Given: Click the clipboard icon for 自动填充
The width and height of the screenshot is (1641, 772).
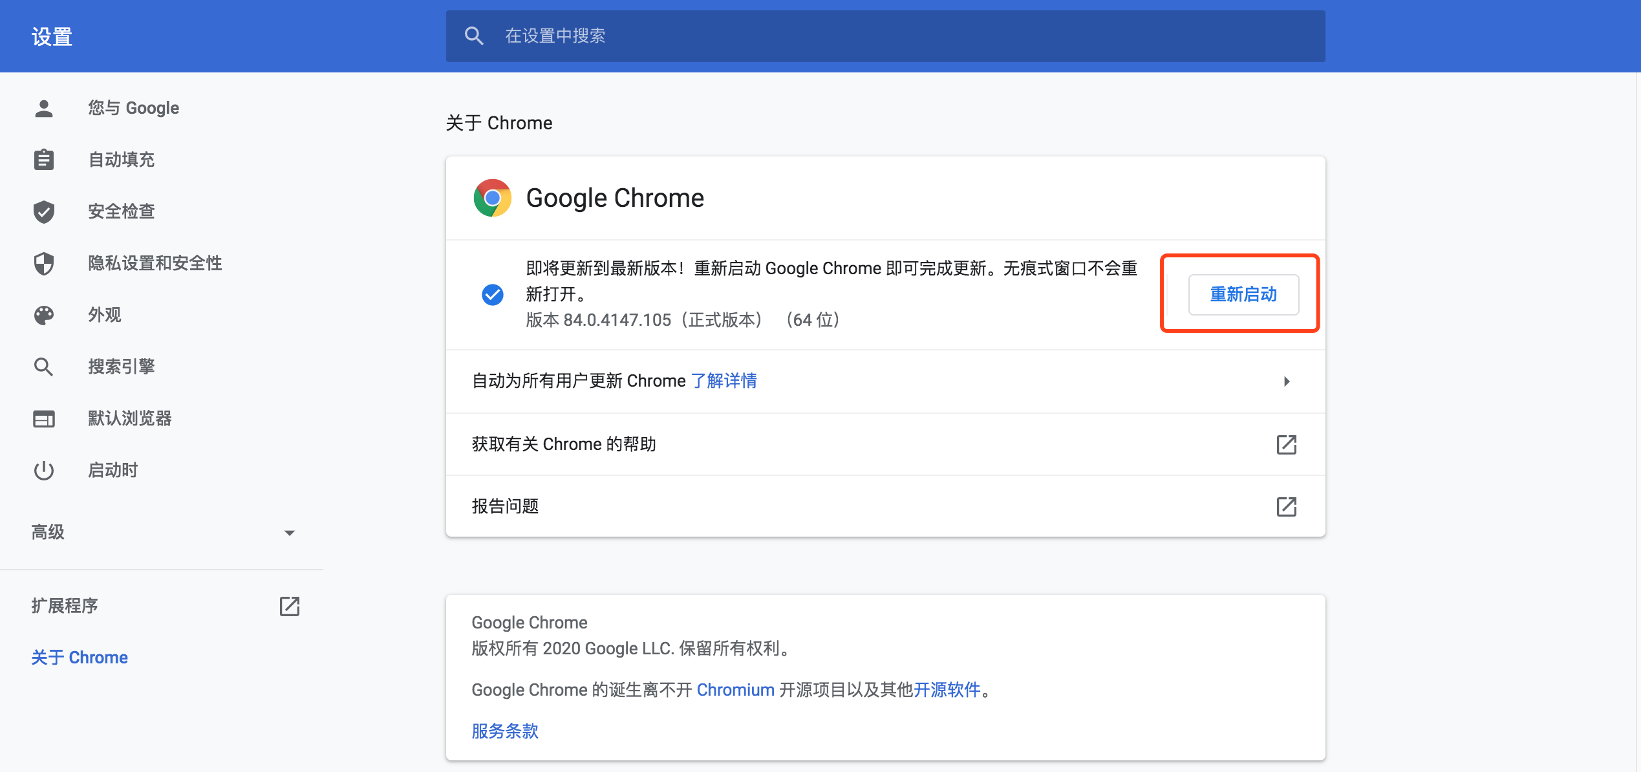Looking at the screenshot, I should [44, 160].
